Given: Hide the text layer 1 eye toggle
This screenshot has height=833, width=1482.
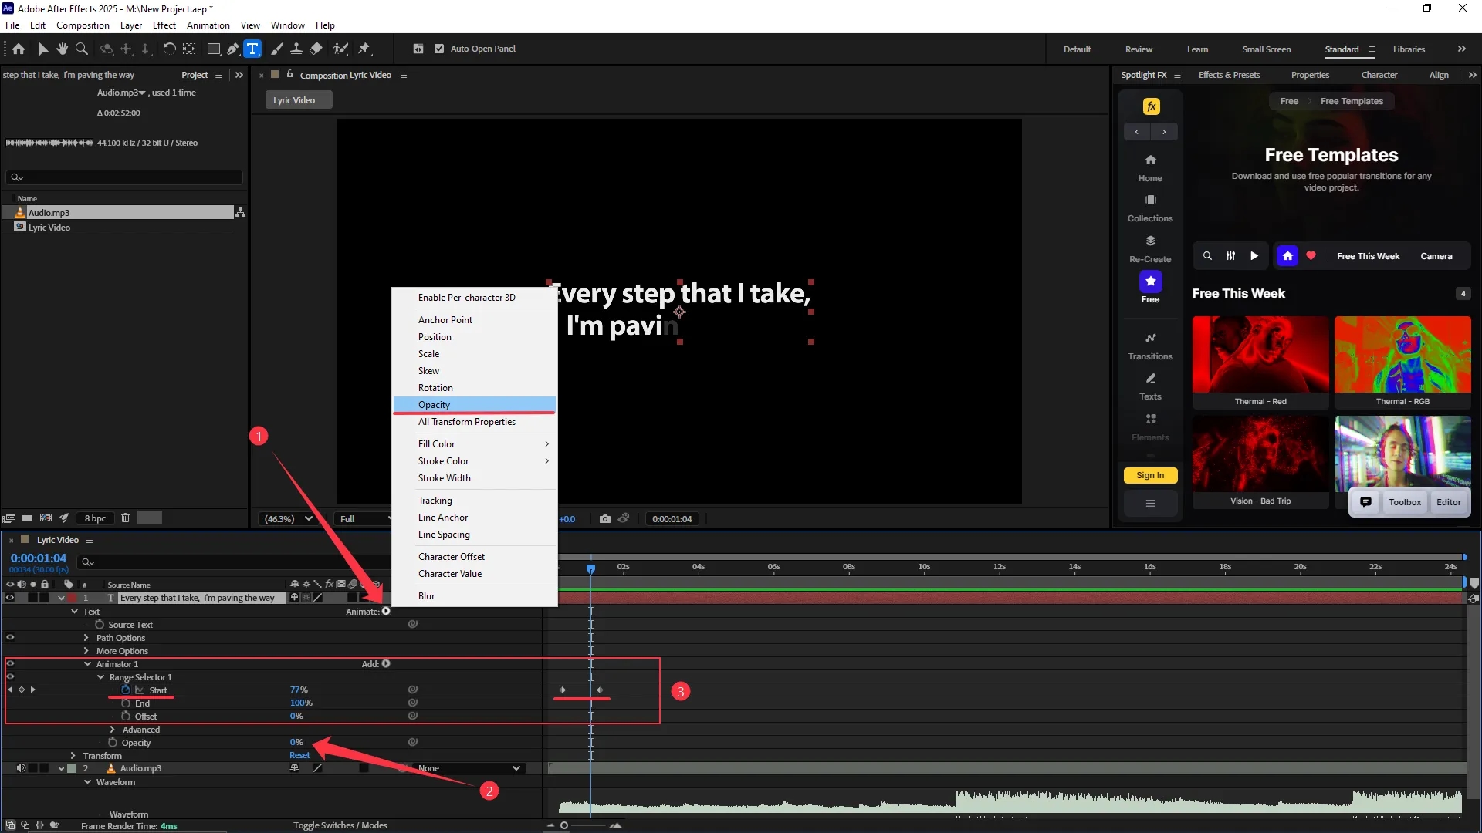Looking at the screenshot, I should click(10, 598).
